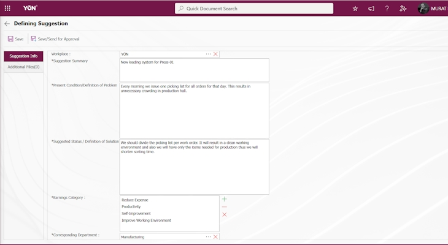The width and height of the screenshot is (448, 245).
Task: Click the MURAT username text
Action: pos(439,9)
